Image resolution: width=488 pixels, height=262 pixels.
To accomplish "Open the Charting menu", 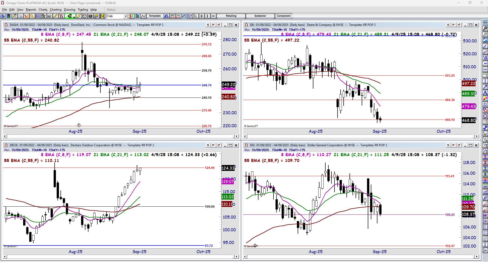I will click(56, 10).
